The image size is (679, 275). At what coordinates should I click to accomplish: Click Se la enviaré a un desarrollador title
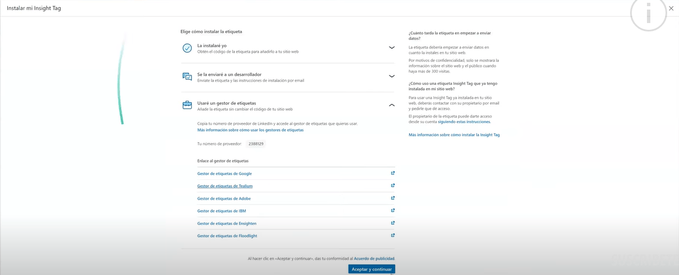pyautogui.click(x=229, y=74)
